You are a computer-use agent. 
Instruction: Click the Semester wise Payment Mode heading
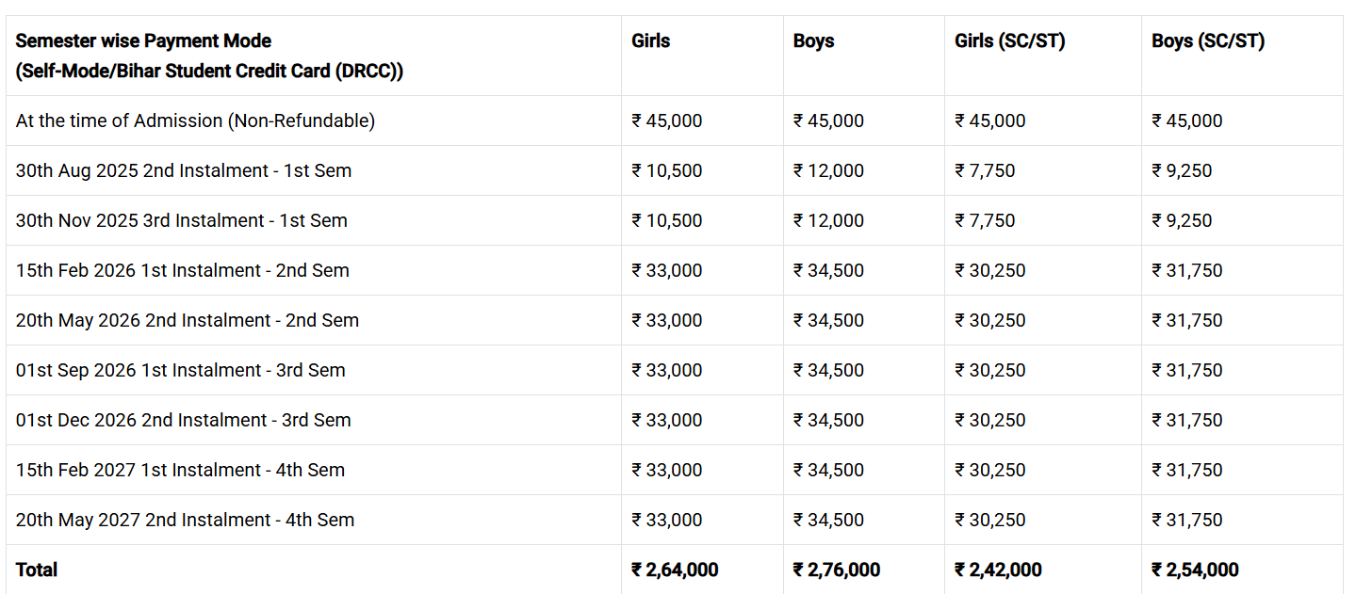(143, 41)
